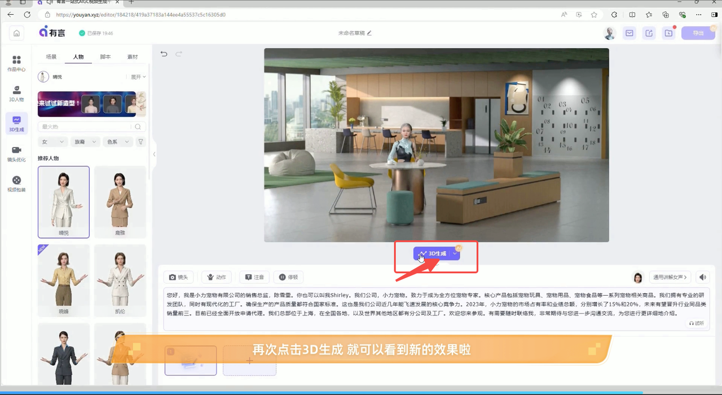This screenshot has height=395, width=722.
Task: Expand the 3D生成 button dropdown arrow
Action: coord(455,254)
